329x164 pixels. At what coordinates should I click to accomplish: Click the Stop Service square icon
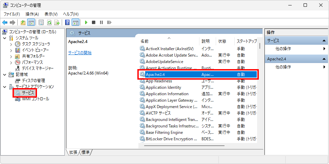pyautogui.click(x=94, y=22)
